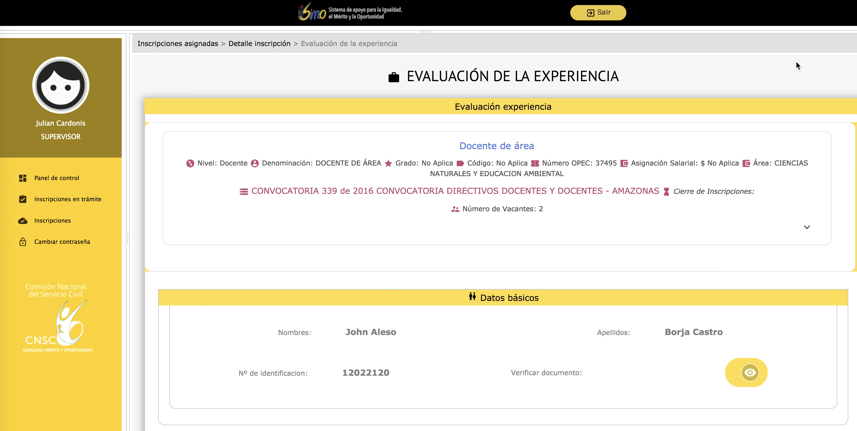Open Inscripciones en trámite menu item
857x431 pixels.
[67, 199]
